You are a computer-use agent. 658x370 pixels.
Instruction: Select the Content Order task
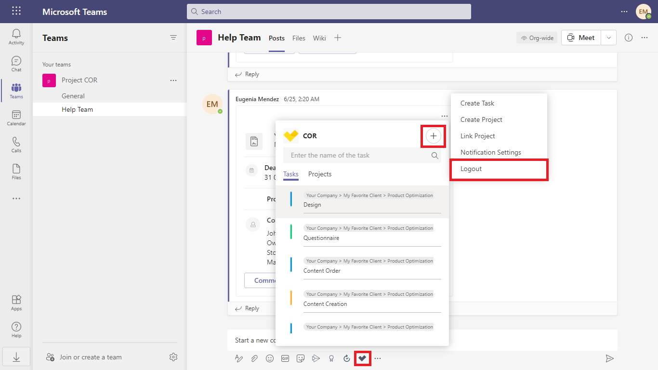(x=362, y=268)
